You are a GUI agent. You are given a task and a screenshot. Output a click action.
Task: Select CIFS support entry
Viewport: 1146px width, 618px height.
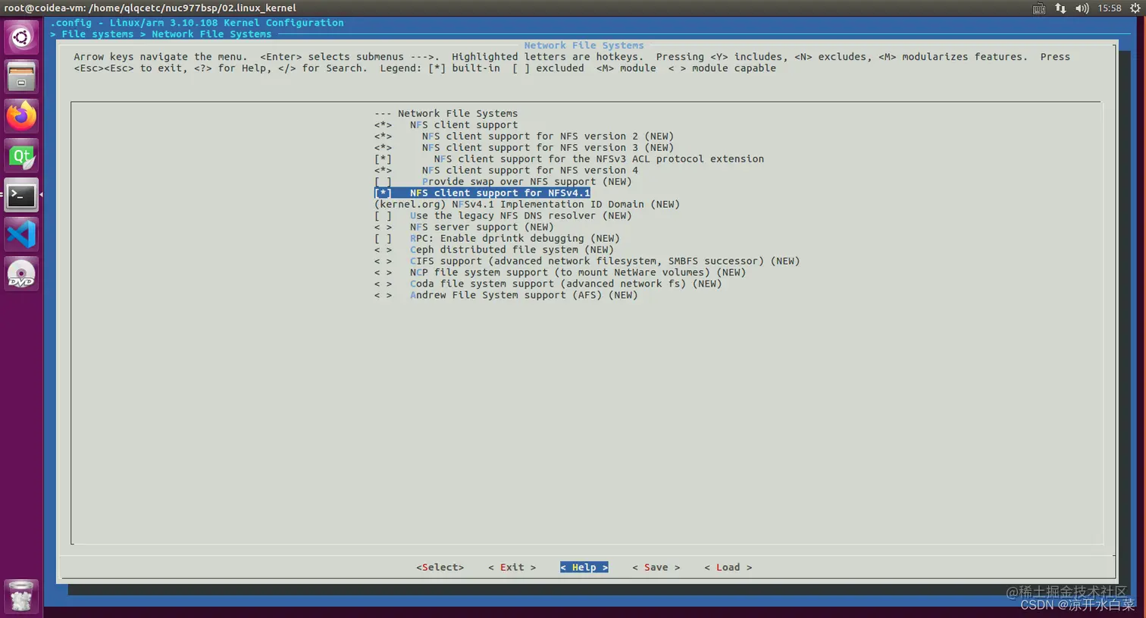click(x=587, y=262)
